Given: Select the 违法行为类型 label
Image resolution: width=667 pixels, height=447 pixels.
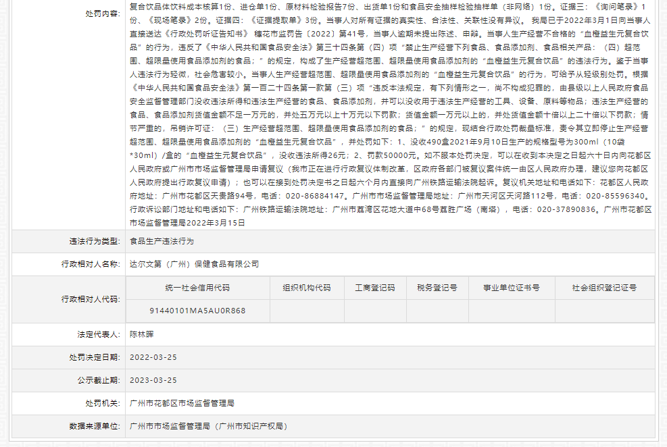Looking at the screenshot, I should coord(95,241).
